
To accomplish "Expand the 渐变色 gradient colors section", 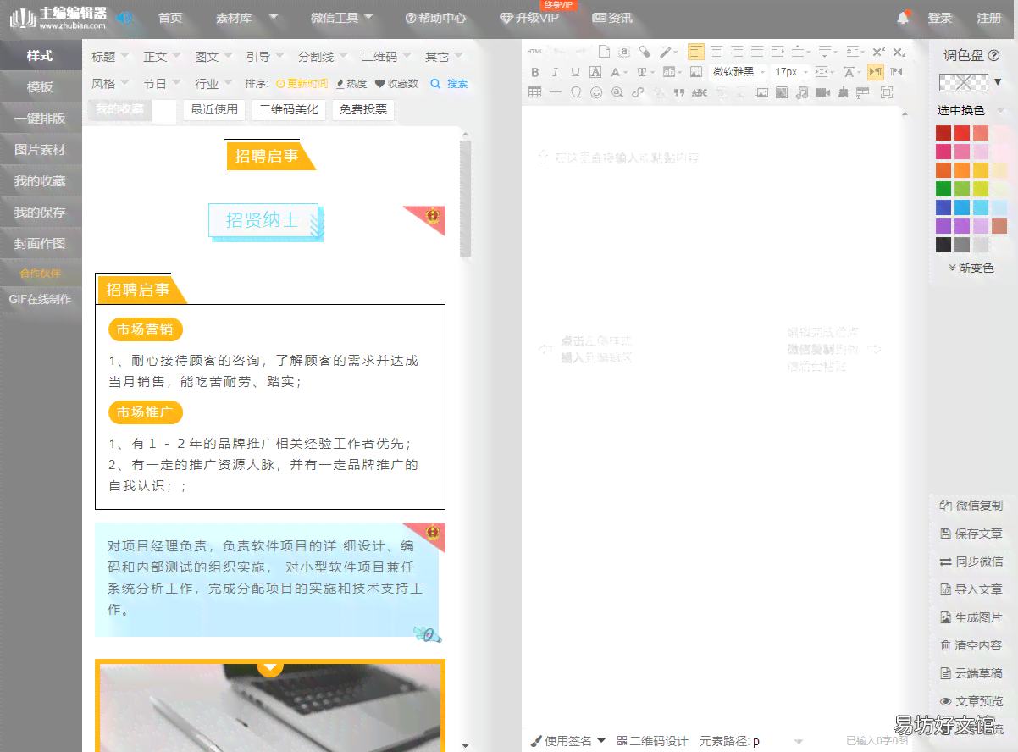I will click(x=971, y=268).
